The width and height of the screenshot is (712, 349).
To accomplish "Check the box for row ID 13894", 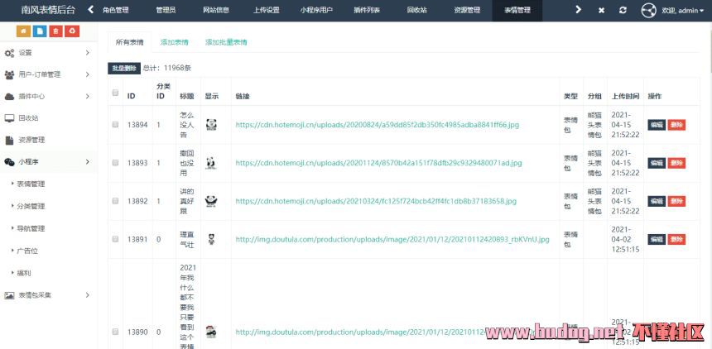I will point(115,124).
